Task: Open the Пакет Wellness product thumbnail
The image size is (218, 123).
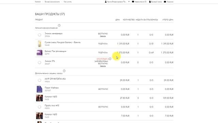Action: [x=40, y=89]
